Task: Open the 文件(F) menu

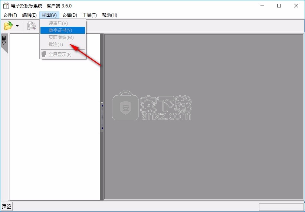Action: tap(10, 15)
